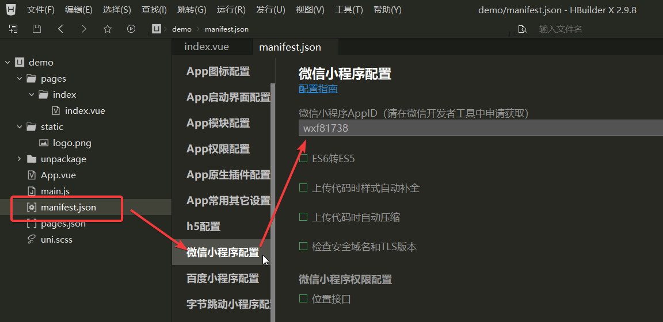Go back with the left arrow icon
This screenshot has height=322, width=663.
(x=60, y=29)
